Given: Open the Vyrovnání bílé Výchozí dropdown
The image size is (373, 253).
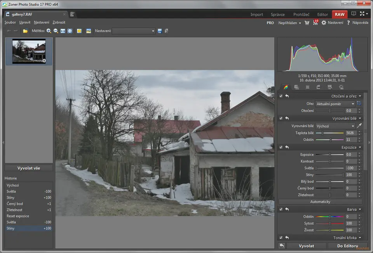Looking at the screenshot, I should click(335, 126).
